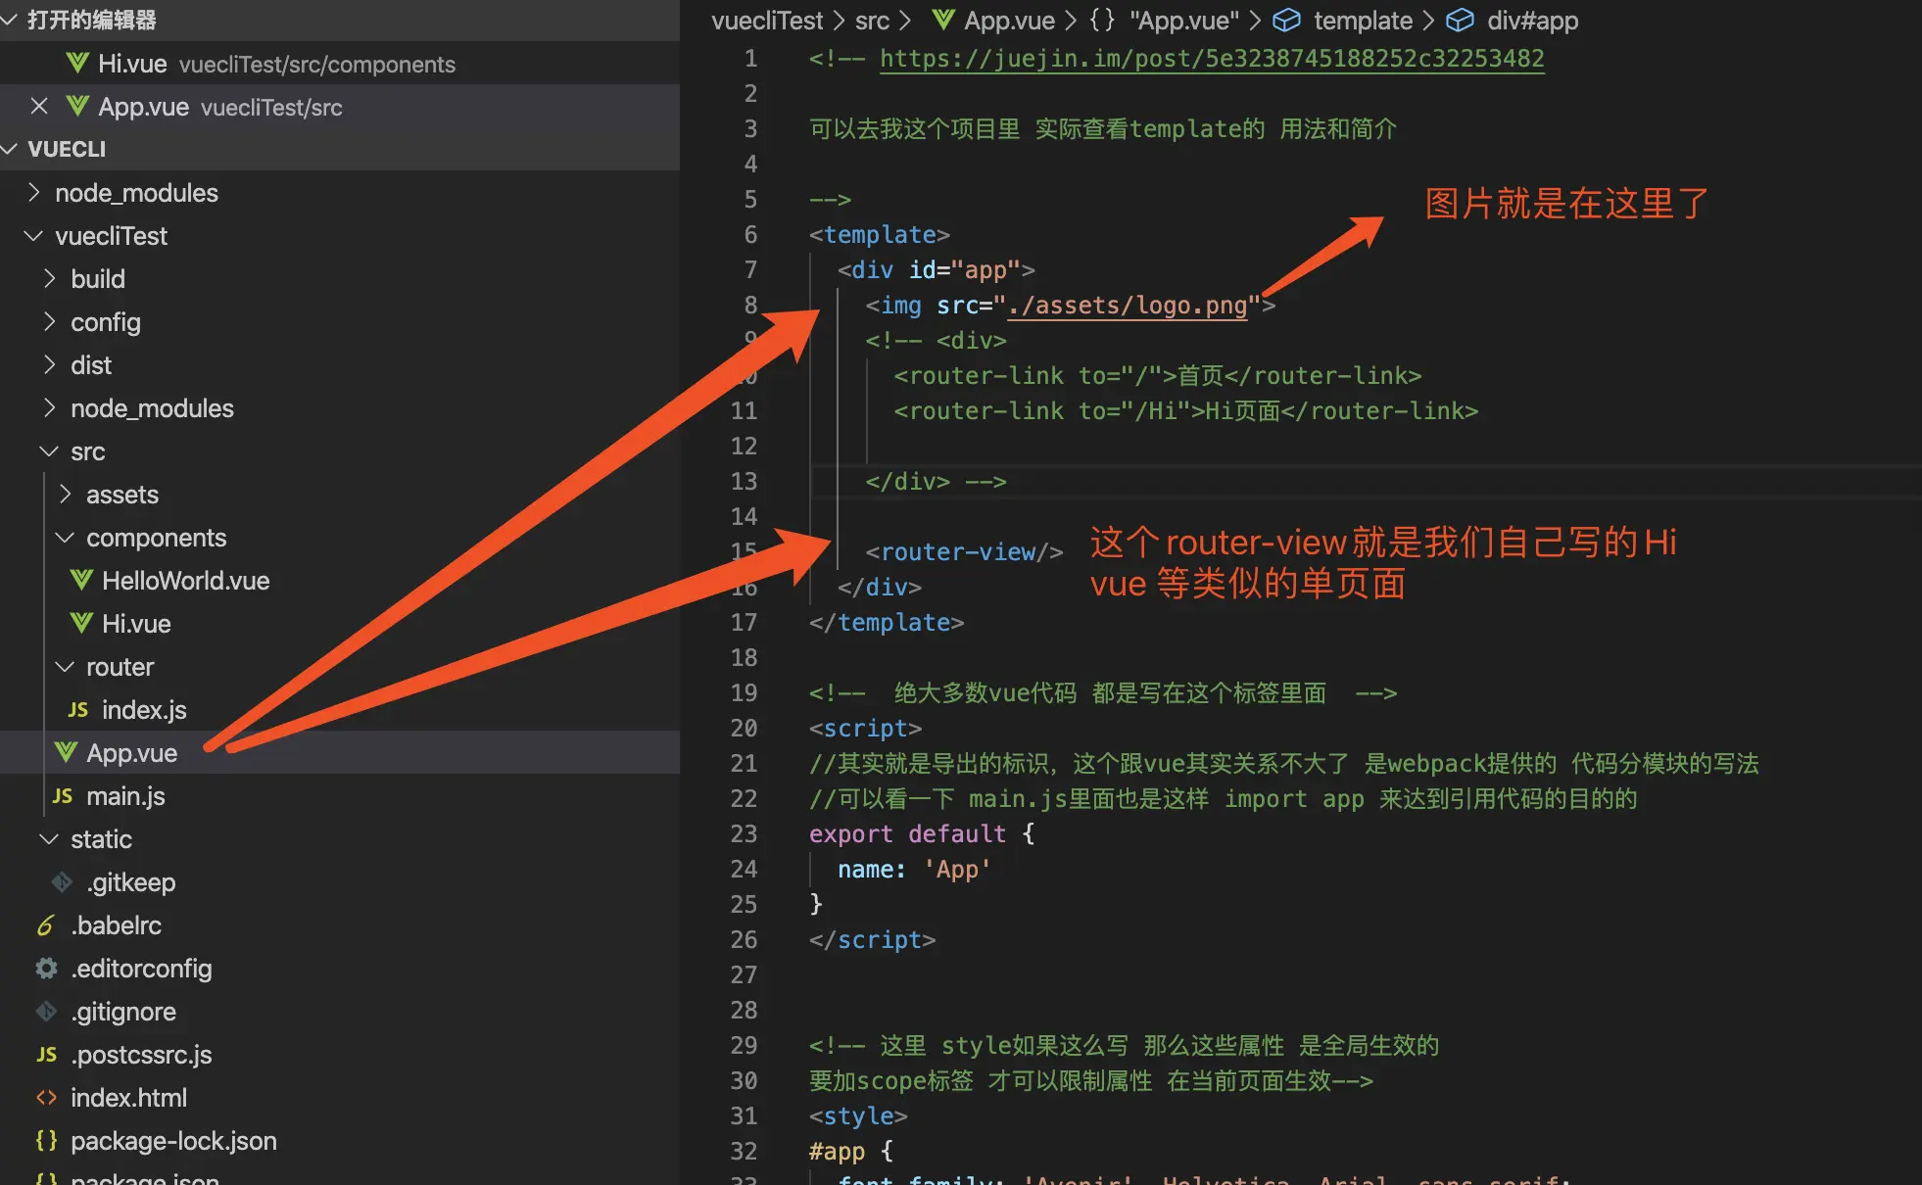Select template in the breadcrumb path
Viewport: 1922px width, 1185px height.
point(1362,21)
